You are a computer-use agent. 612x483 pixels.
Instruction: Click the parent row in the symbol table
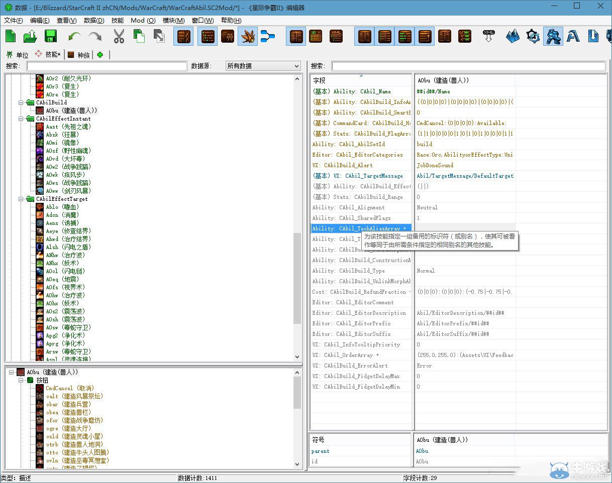[x=360, y=451]
